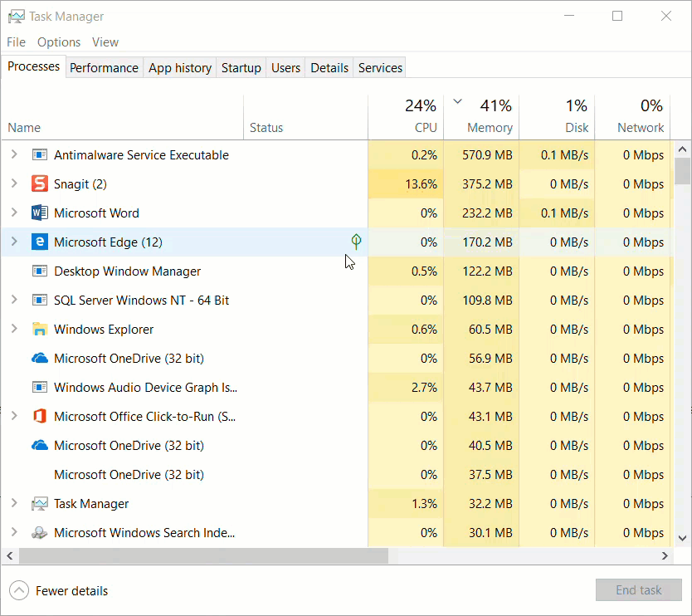Click the horizontal scrollbar left arrow

click(x=10, y=556)
